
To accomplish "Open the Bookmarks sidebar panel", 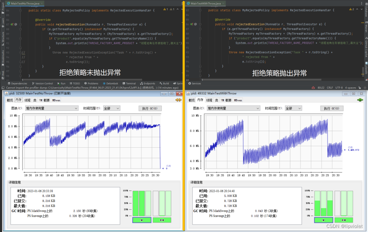I will pyautogui.click(x=3, y=58).
